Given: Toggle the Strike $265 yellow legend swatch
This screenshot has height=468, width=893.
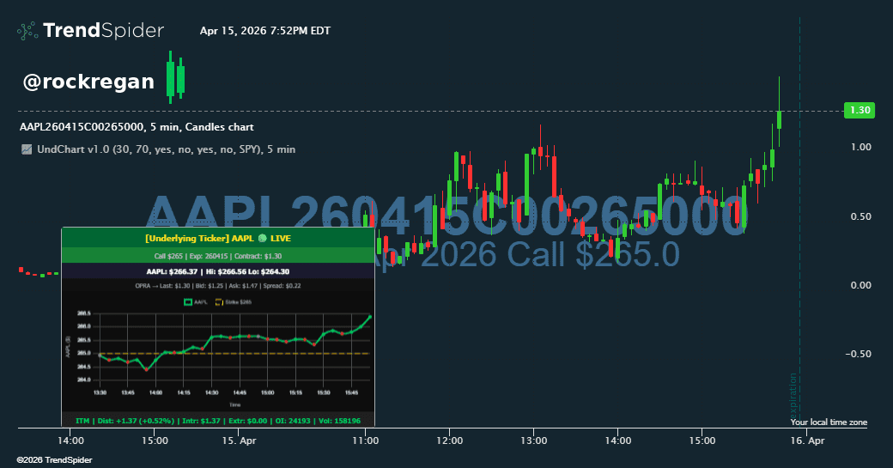Looking at the screenshot, I should coord(219,302).
